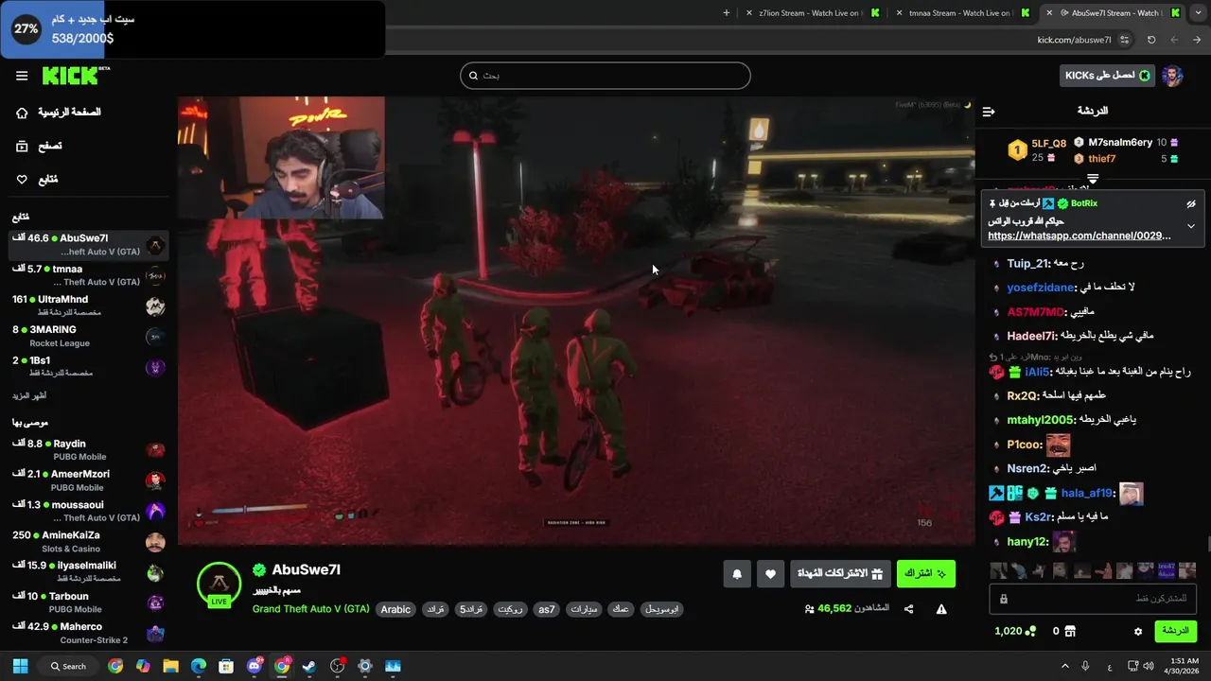Viewport: 1211px width, 681px height.
Task: Open the Kick shop store icon
Action: pyautogui.click(x=1070, y=631)
